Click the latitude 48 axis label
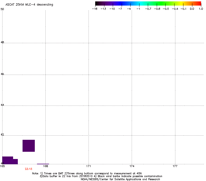Viewport: 206px width, 181px height. pyautogui.click(x=2, y=42)
